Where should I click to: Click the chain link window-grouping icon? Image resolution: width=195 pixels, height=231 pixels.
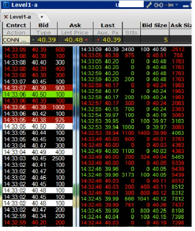[x=159, y=5]
